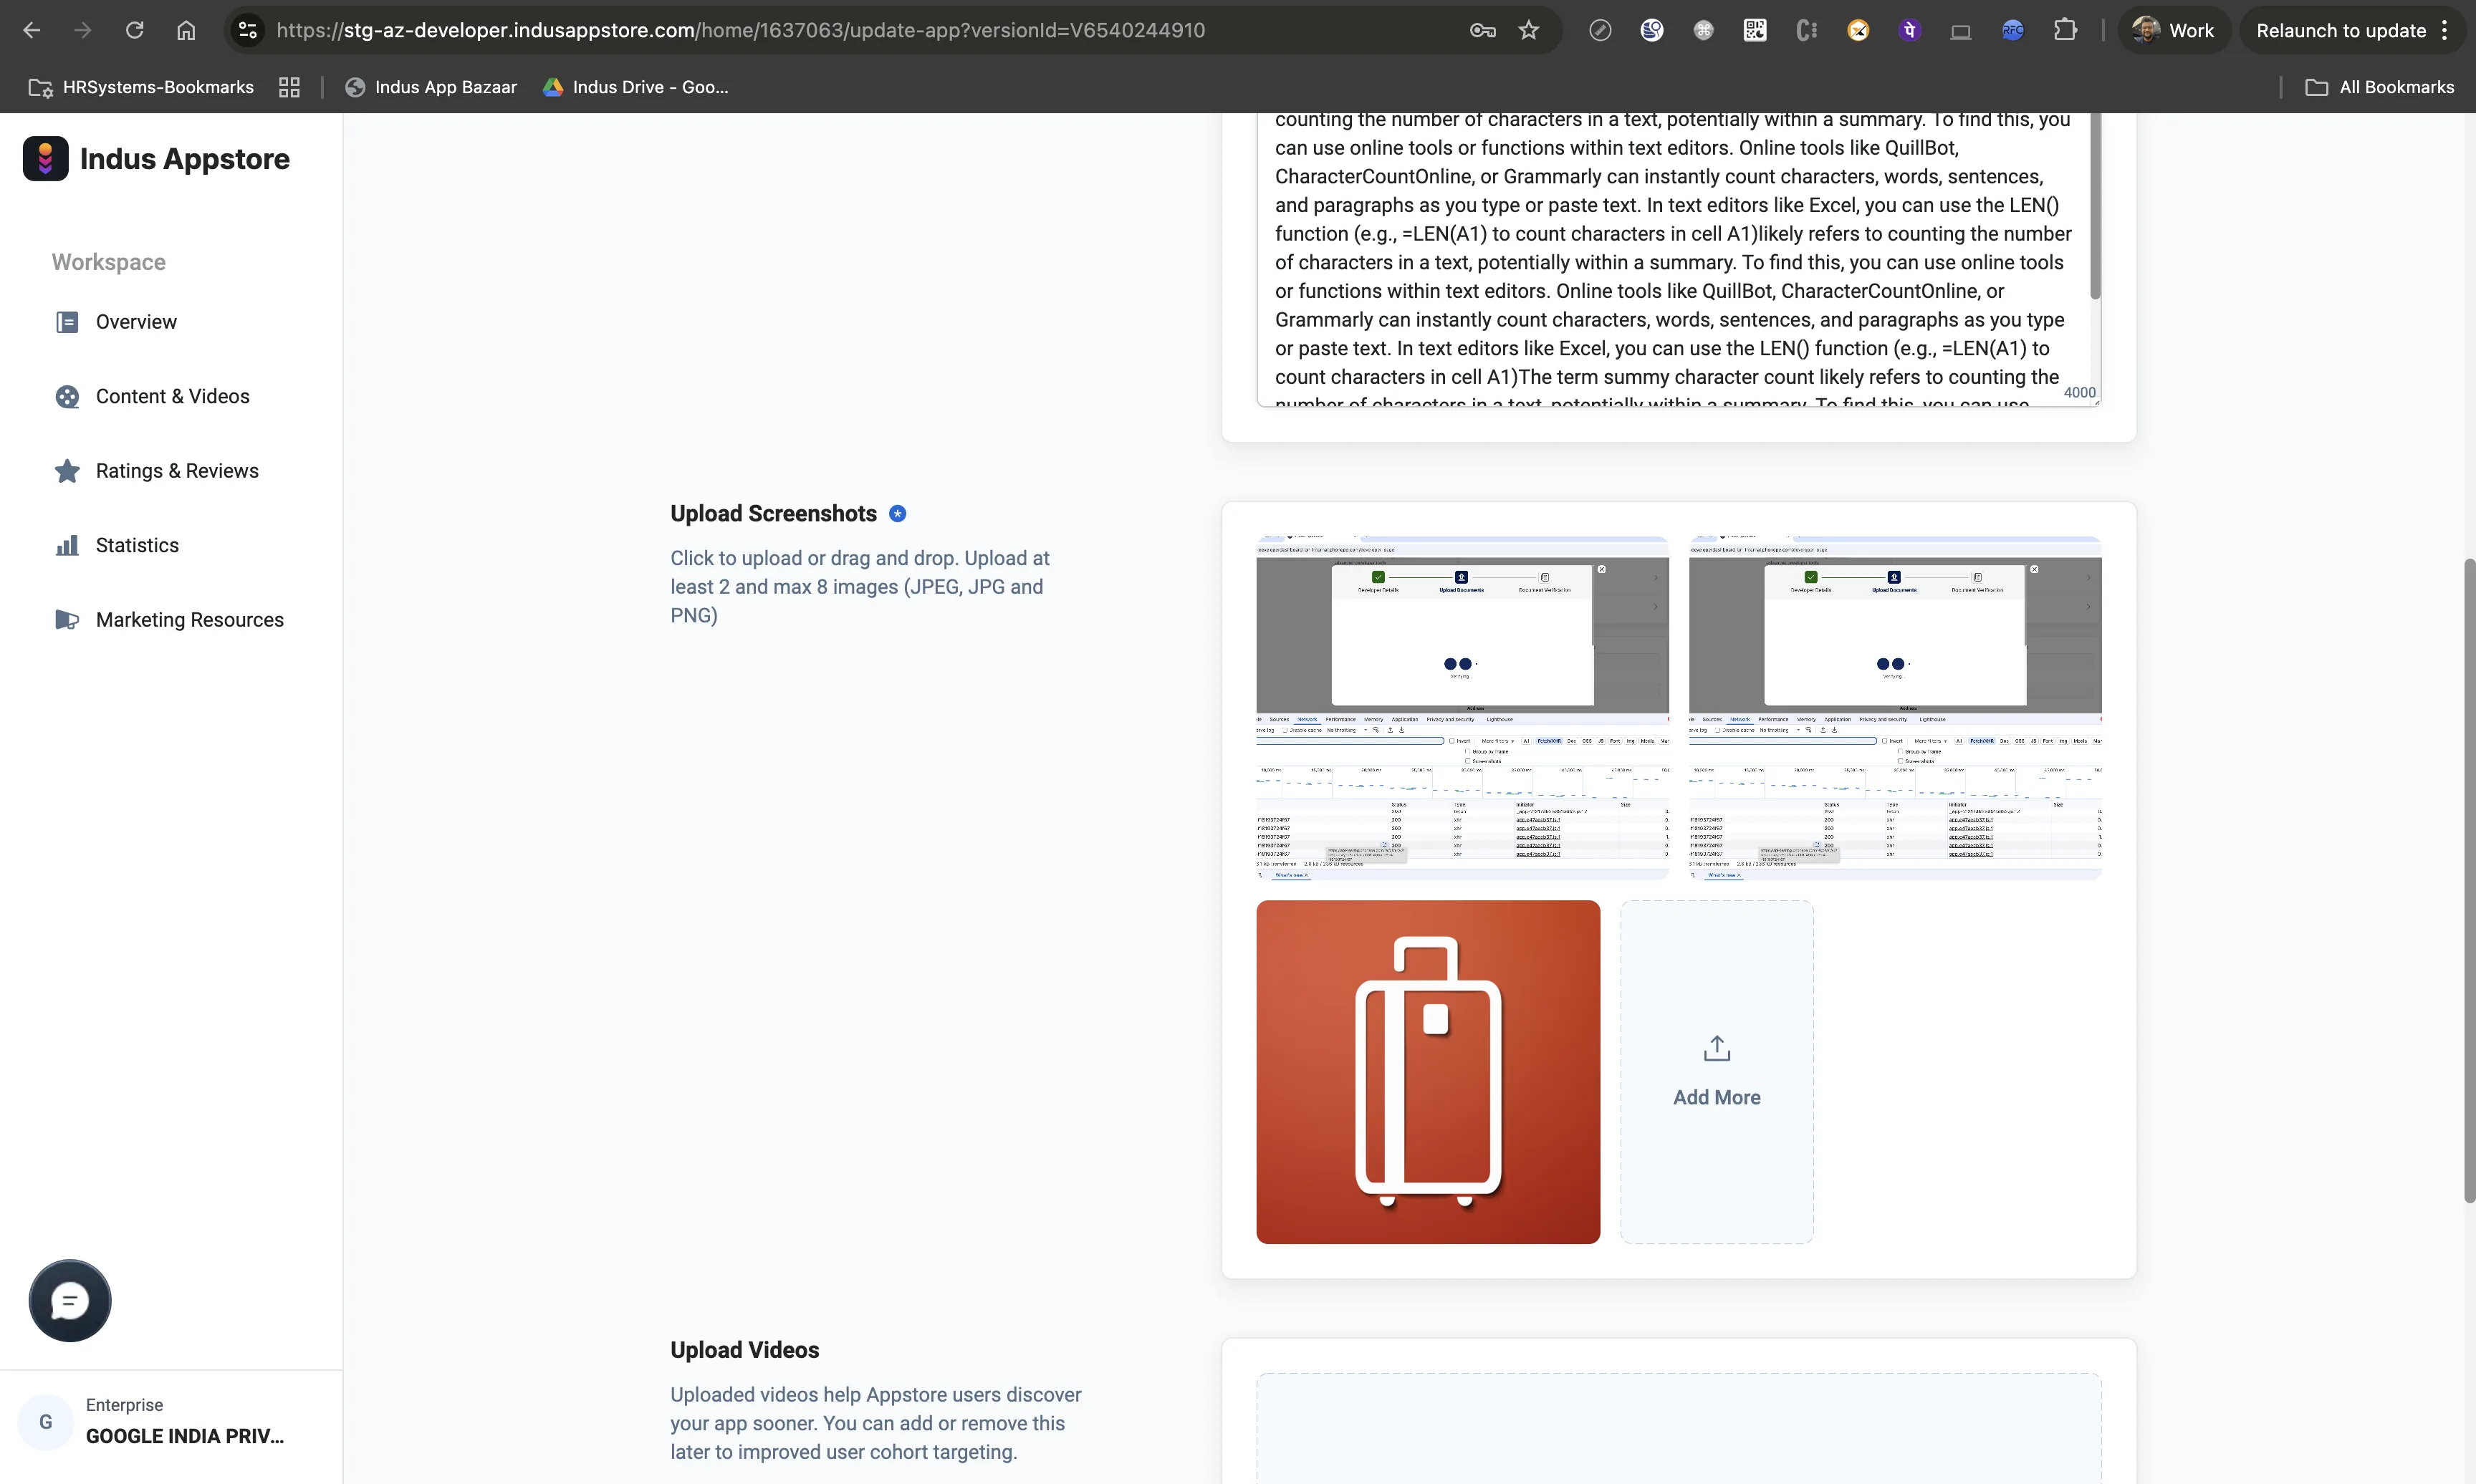Open Chrome three-dot menu
The image size is (2476, 1484).
tap(2445, 30)
